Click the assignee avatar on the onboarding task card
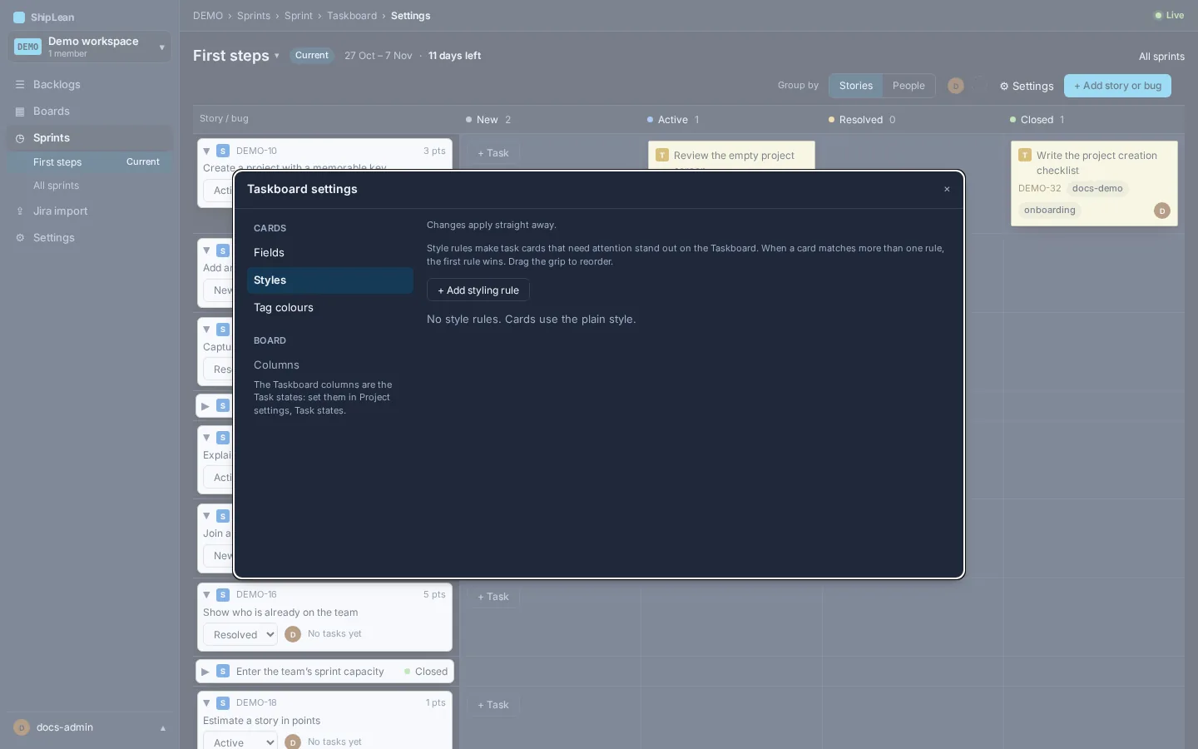 pyautogui.click(x=1162, y=211)
